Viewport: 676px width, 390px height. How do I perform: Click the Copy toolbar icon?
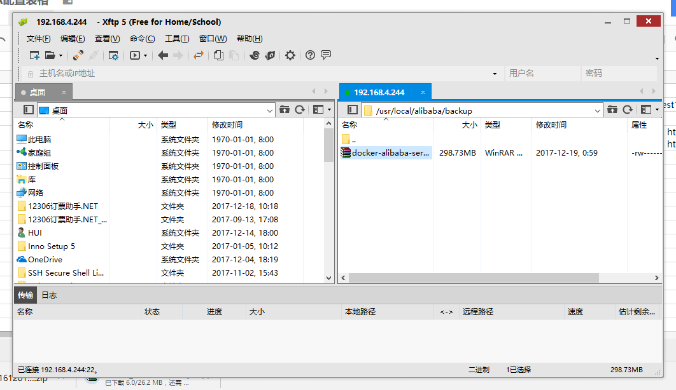pos(218,55)
